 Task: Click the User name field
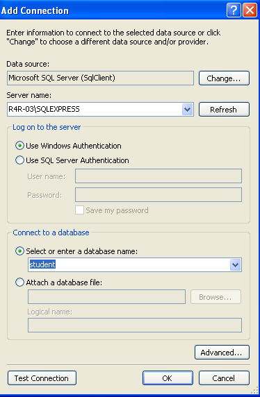click(159, 176)
